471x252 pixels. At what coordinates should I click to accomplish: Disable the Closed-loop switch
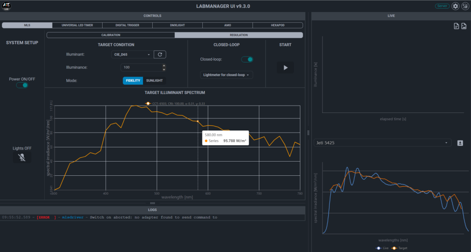247,59
